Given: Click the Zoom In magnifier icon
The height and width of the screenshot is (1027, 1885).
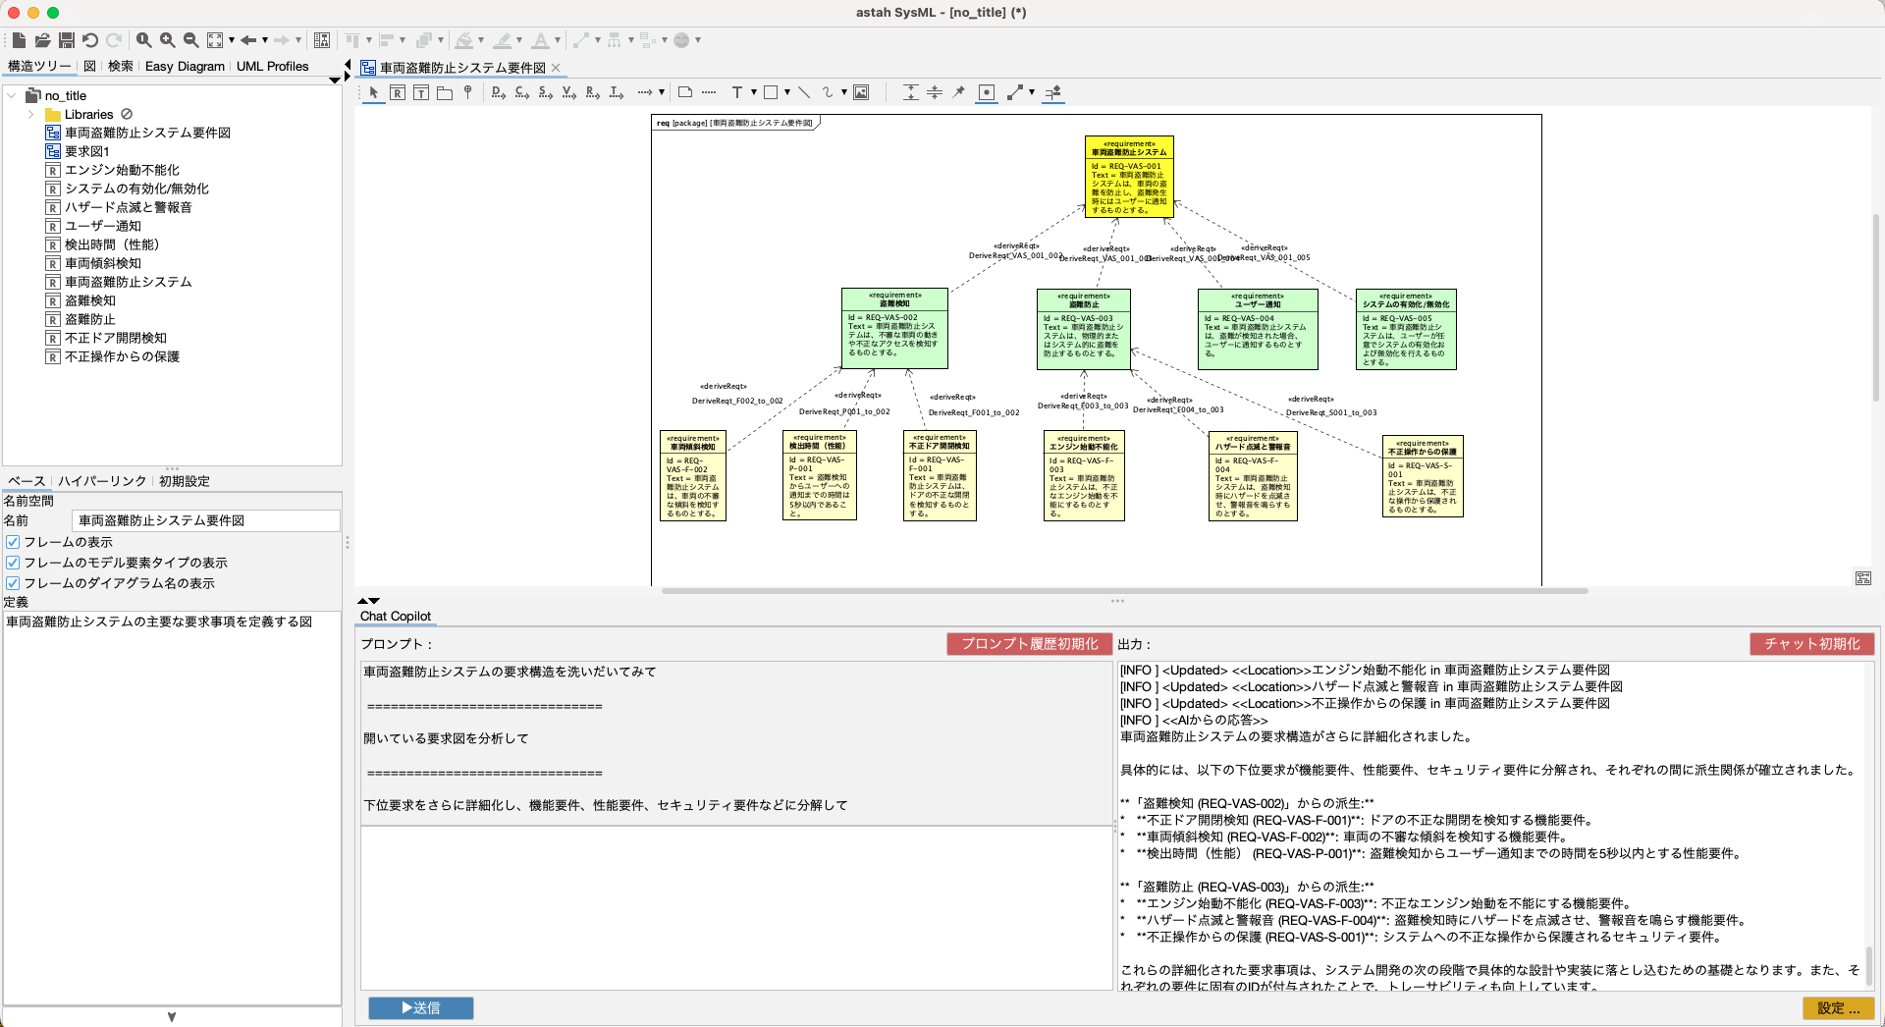Looking at the screenshot, I should [167, 40].
